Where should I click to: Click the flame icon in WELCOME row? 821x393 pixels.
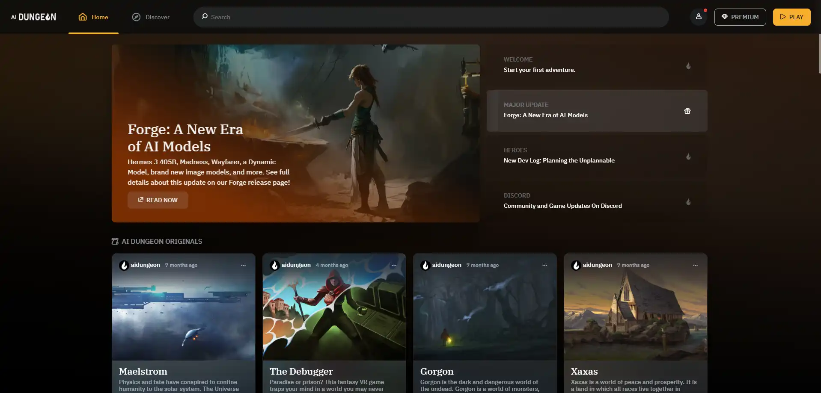coord(688,66)
